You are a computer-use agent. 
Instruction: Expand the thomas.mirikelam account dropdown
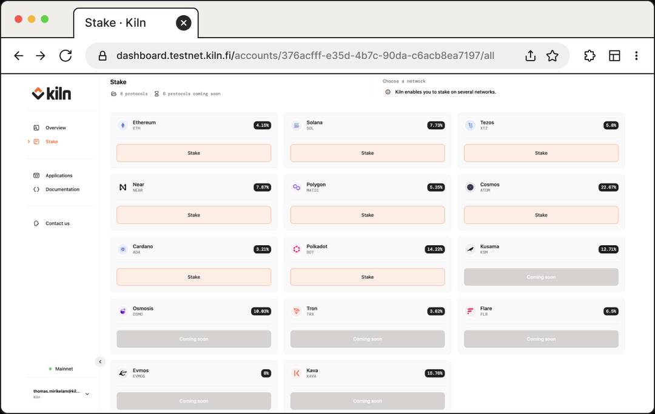pyautogui.click(x=87, y=394)
